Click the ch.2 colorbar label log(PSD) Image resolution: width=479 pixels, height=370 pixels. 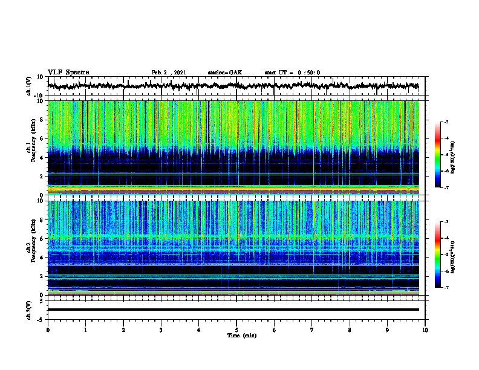(453, 257)
